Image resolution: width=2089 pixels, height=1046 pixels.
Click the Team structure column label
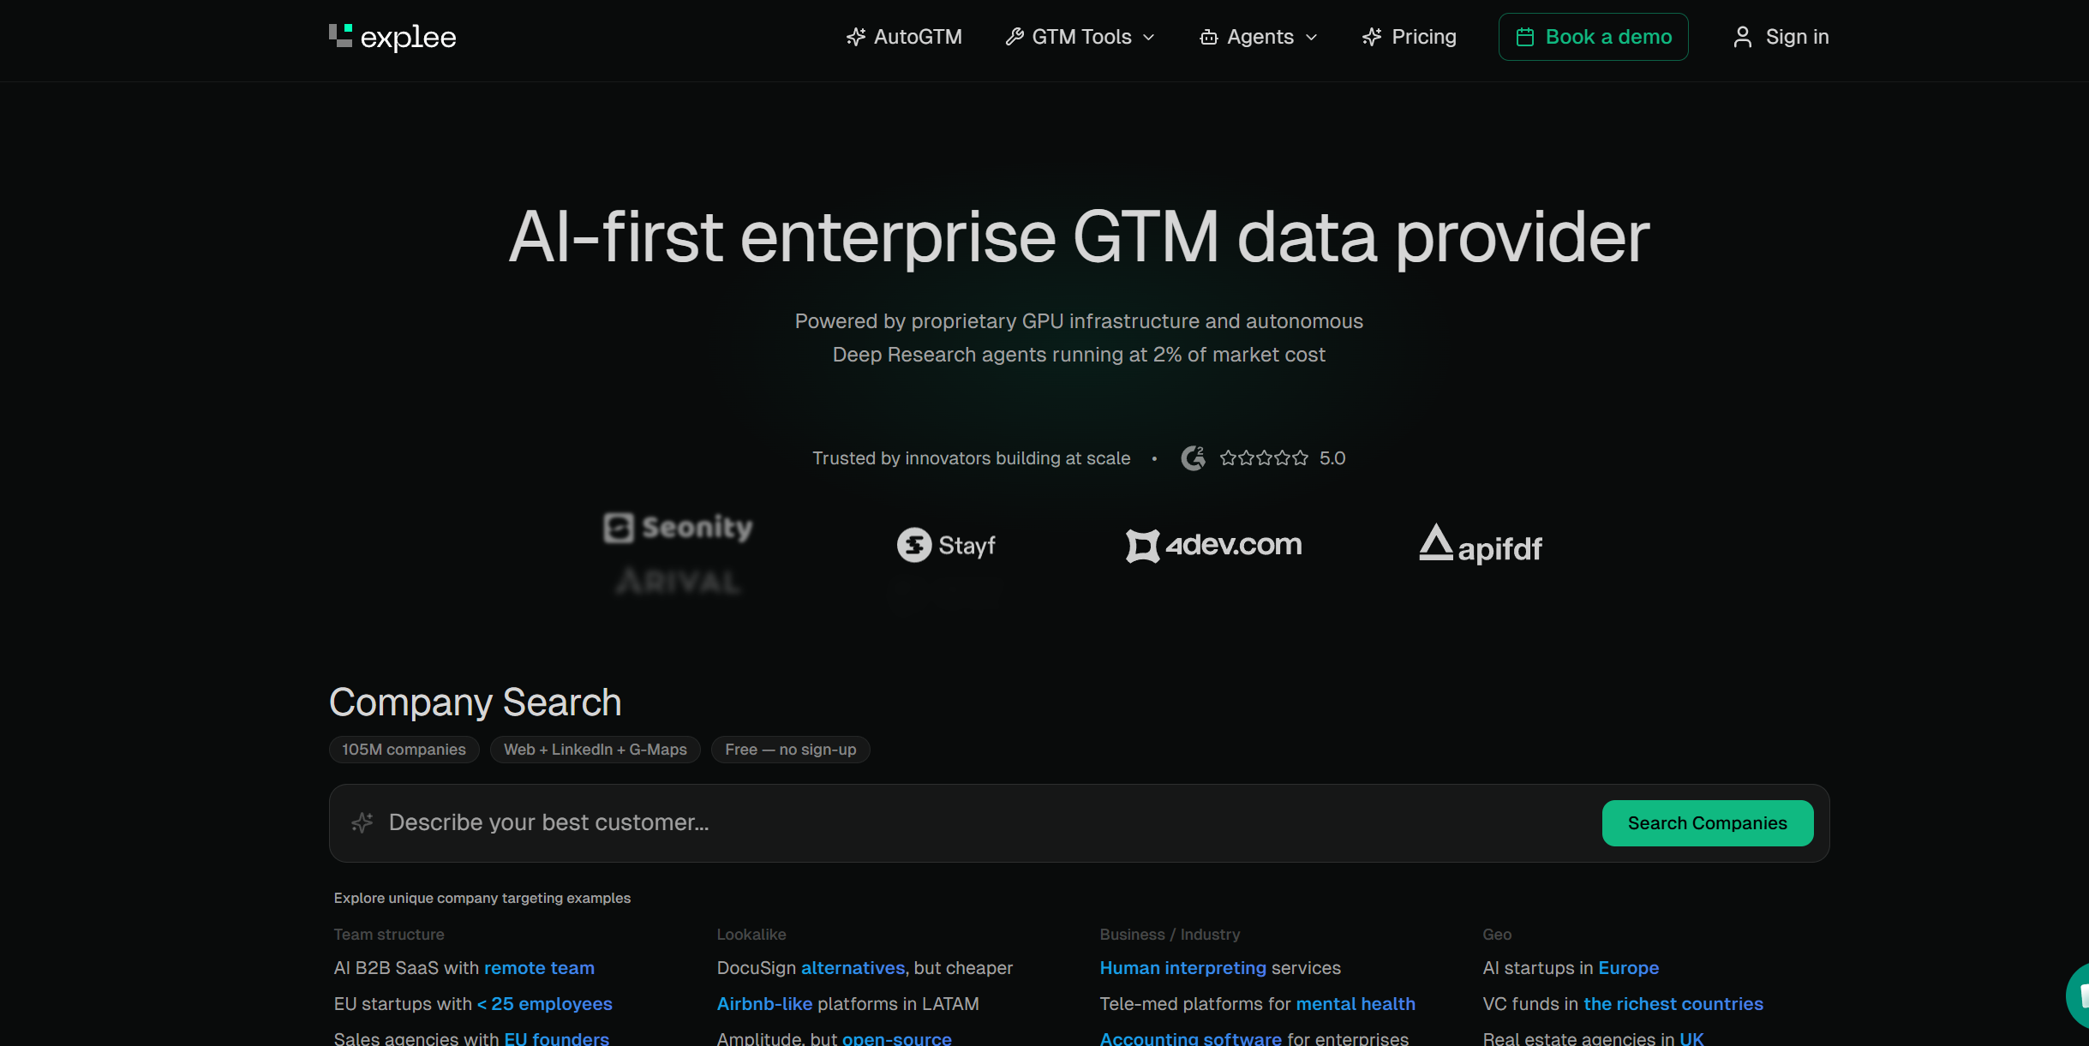(x=389, y=935)
